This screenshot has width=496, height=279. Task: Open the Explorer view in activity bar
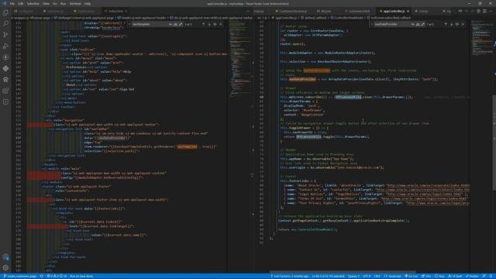pyautogui.click(x=5, y=12)
